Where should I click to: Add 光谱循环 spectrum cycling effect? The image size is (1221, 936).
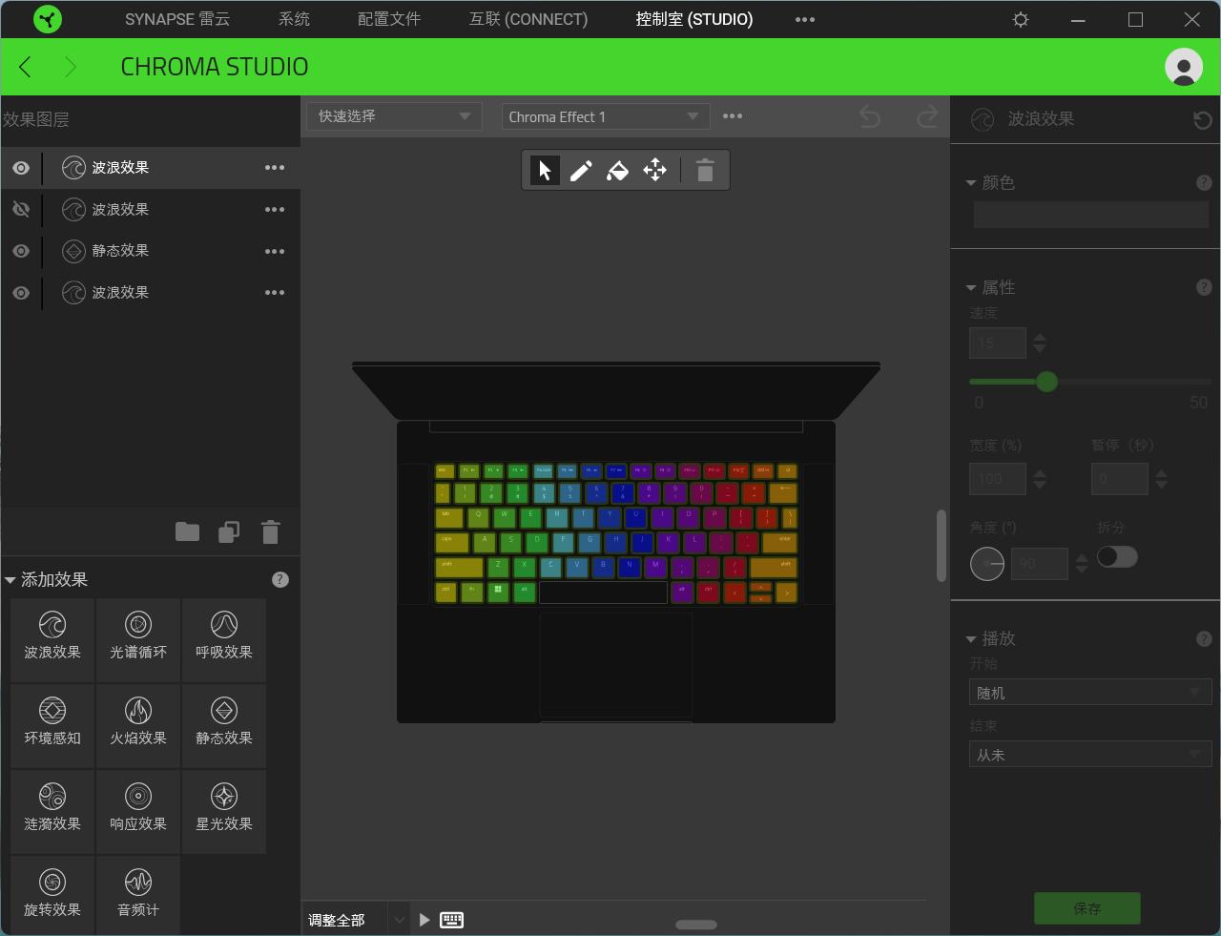click(x=138, y=640)
